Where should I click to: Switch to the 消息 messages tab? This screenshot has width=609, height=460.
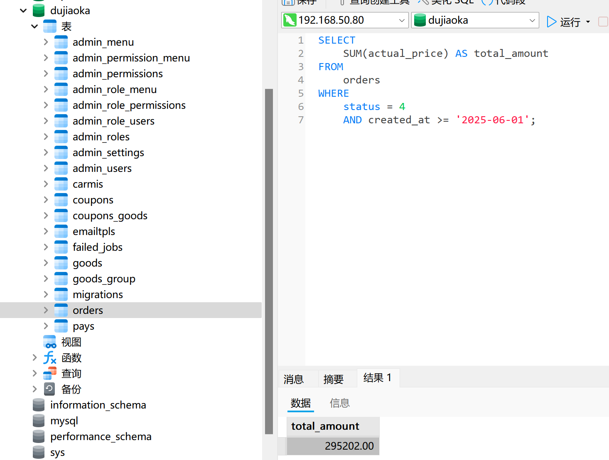294,379
